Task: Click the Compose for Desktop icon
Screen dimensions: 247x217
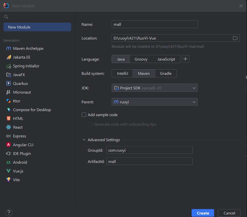Action: pos(9,110)
